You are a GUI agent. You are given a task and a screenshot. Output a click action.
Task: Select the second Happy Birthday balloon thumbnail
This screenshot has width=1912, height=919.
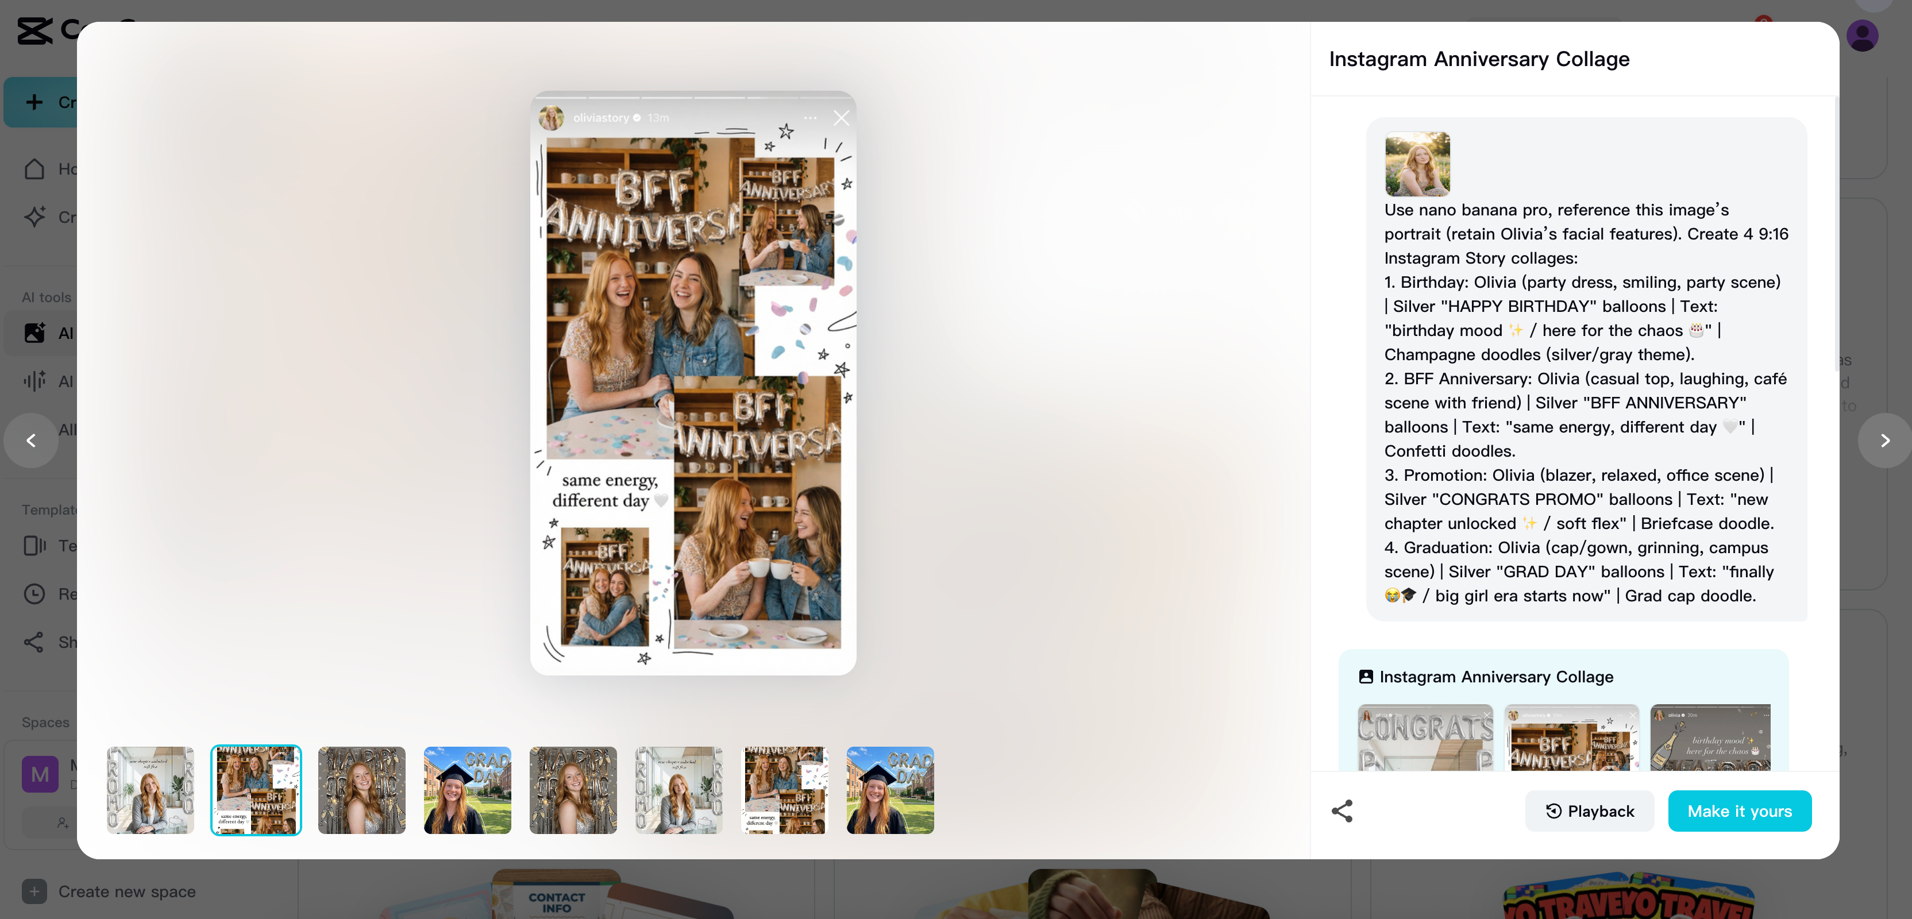pyautogui.click(x=573, y=790)
